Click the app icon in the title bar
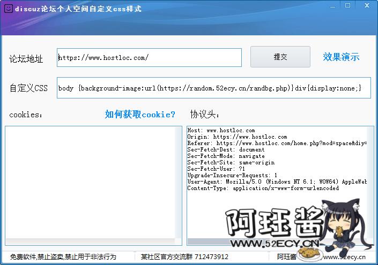 coord(8,9)
